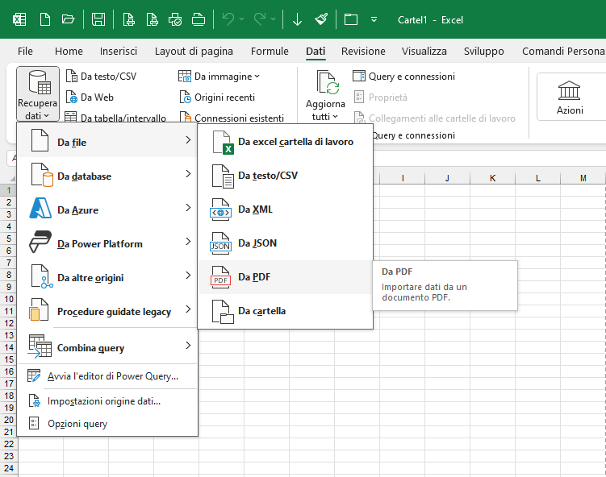Click the page setup print icon in toolbar
The height and width of the screenshot is (477, 606).
point(128,19)
